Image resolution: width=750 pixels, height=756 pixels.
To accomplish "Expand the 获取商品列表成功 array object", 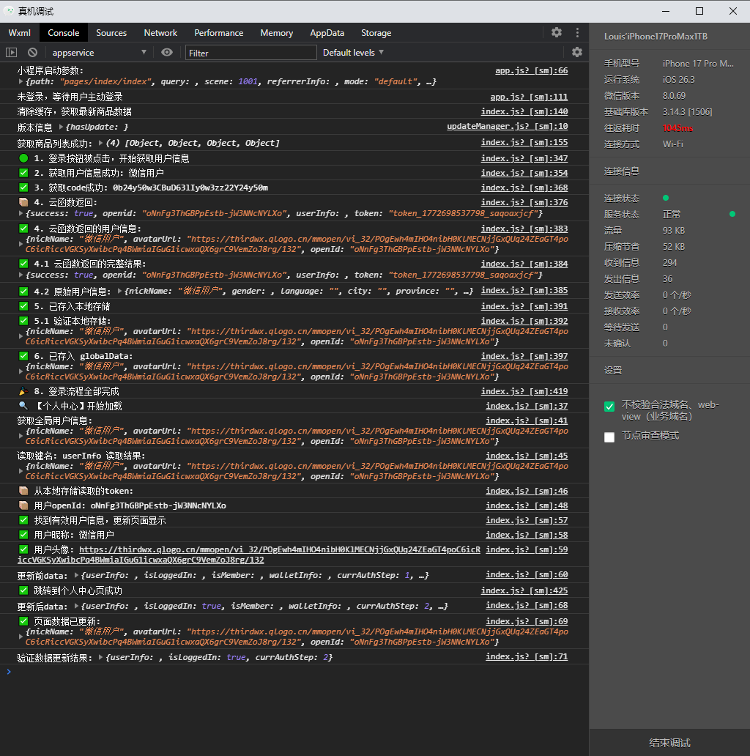I will [101, 143].
